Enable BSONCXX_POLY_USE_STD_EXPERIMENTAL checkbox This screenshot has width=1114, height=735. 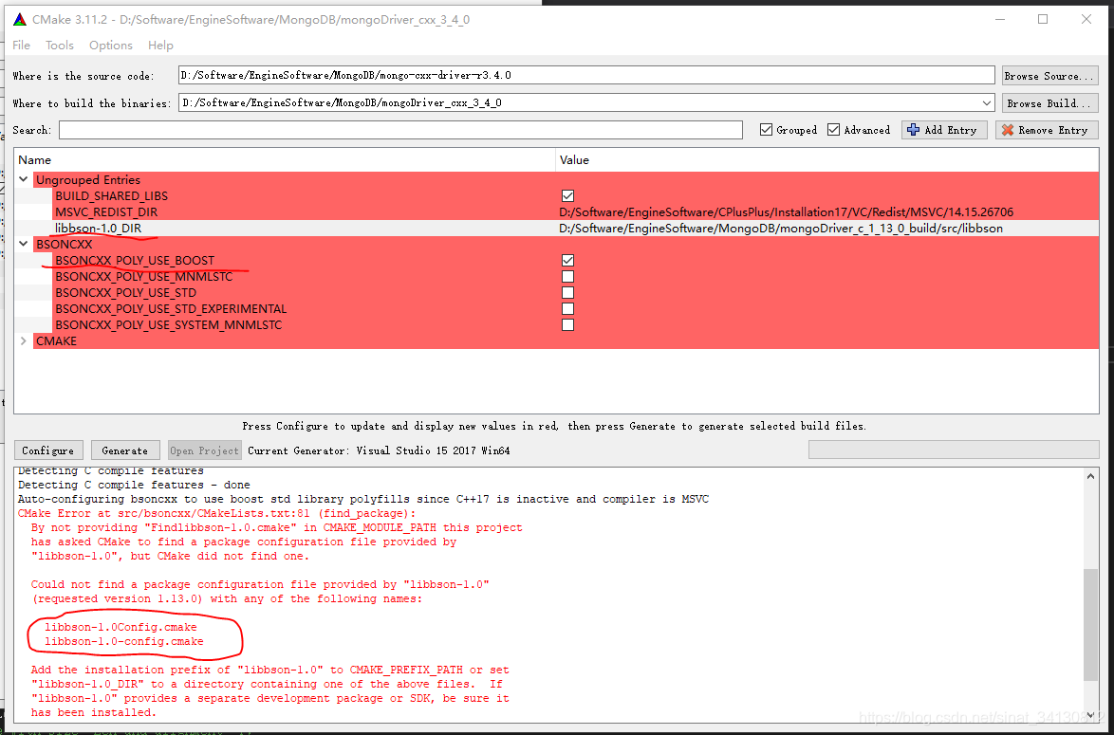(567, 309)
